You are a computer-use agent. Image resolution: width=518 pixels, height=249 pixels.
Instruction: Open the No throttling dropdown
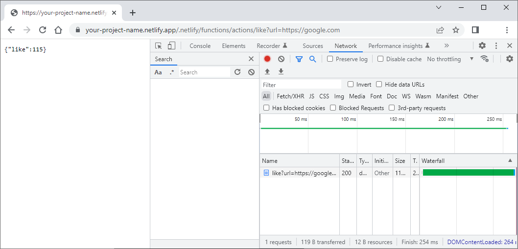pyautogui.click(x=450, y=59)
